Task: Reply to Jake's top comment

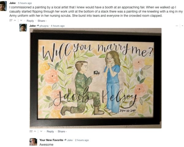Action: click(x=30, y=21)
